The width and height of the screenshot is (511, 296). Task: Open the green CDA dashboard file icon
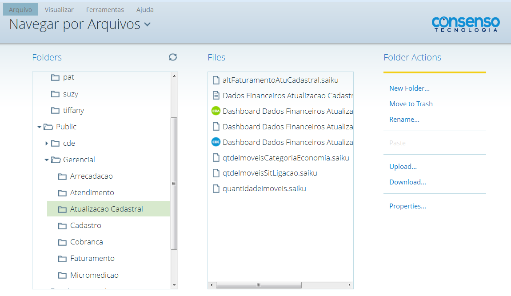[x=216, y=111]
